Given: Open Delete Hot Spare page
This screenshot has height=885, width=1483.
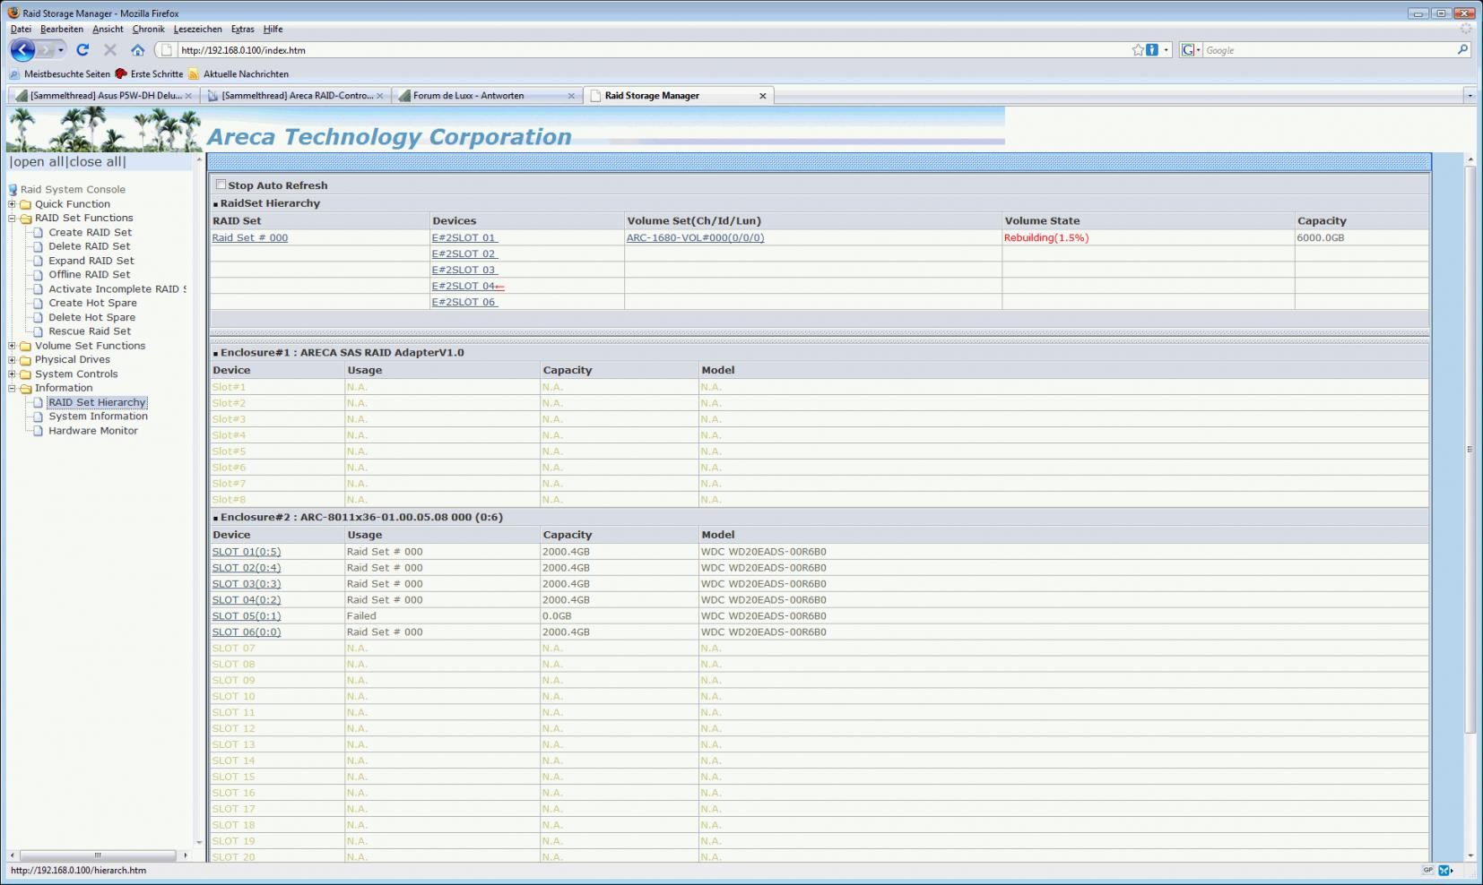Looking at the screenshot, I should click(91, 317).
